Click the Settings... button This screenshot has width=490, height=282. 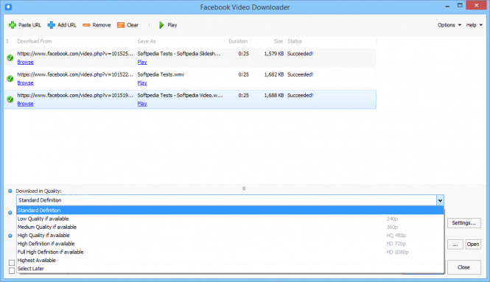(x=463, y=223)
